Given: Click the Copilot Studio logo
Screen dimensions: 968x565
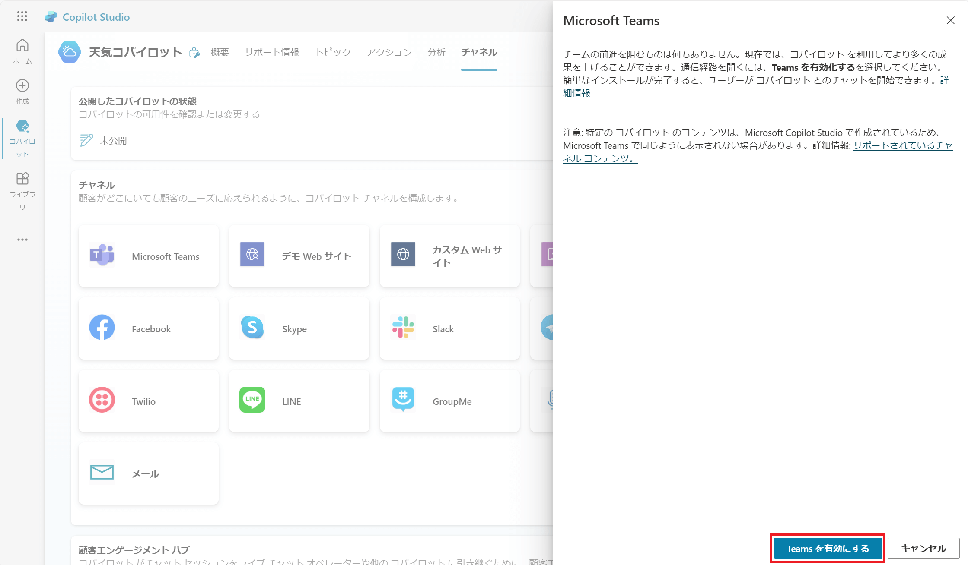Looking at the screenshot, I should [x=51, y=17].
